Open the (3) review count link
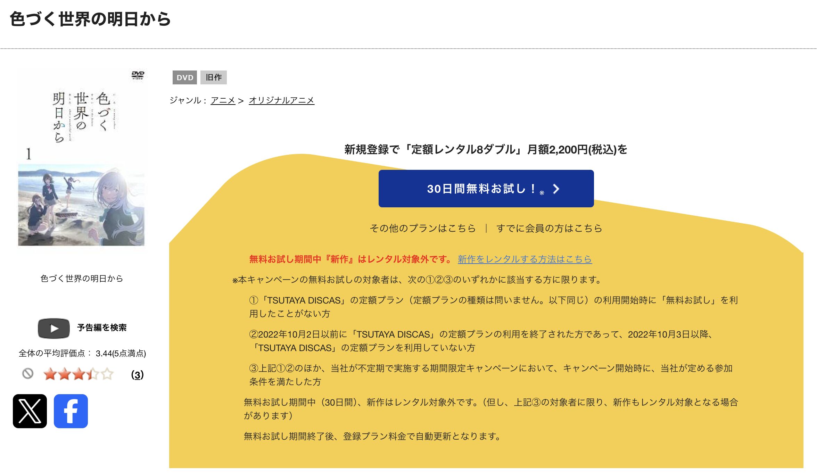The height and width of the screenshot is (473, 817). tap(137, 375)
